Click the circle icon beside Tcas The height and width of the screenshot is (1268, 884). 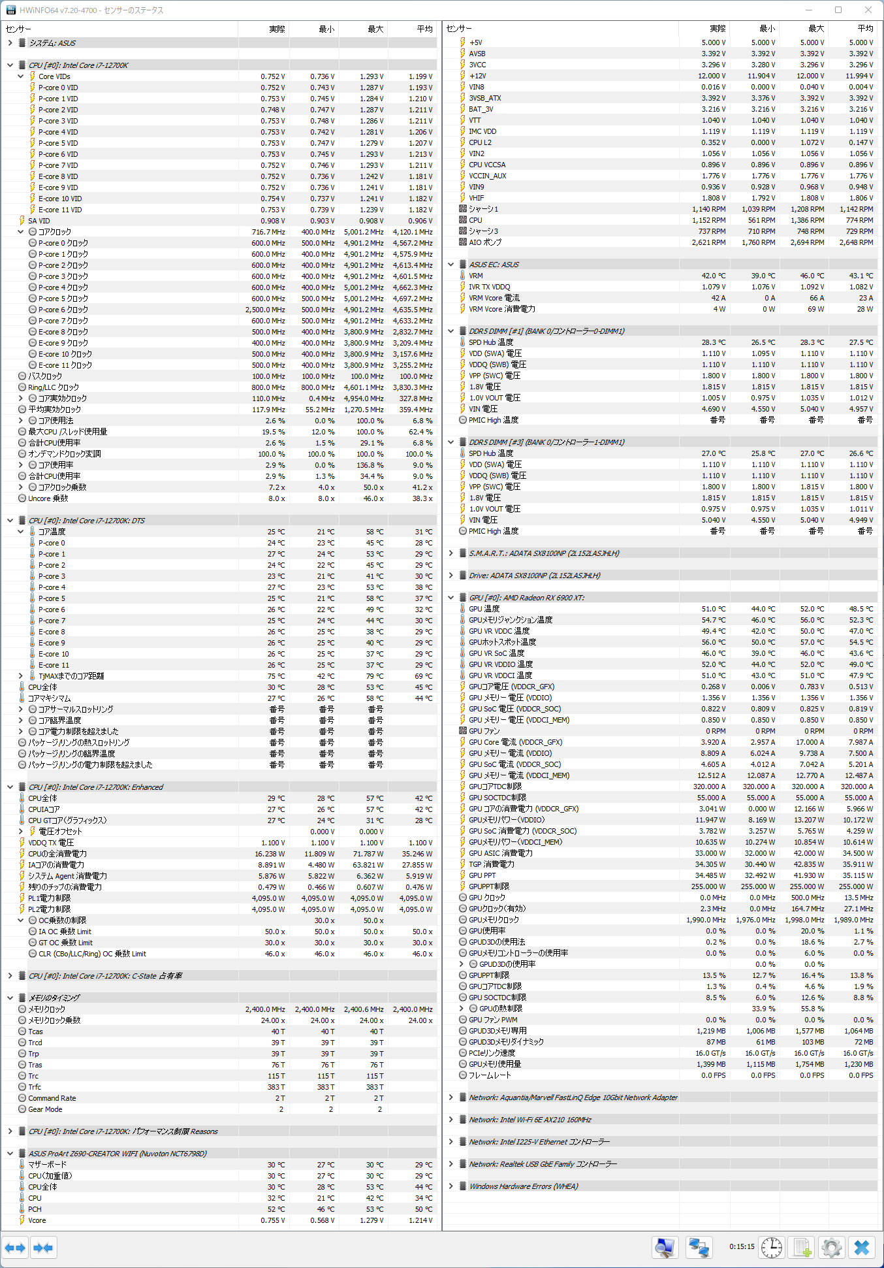(x=22, y=1032)
